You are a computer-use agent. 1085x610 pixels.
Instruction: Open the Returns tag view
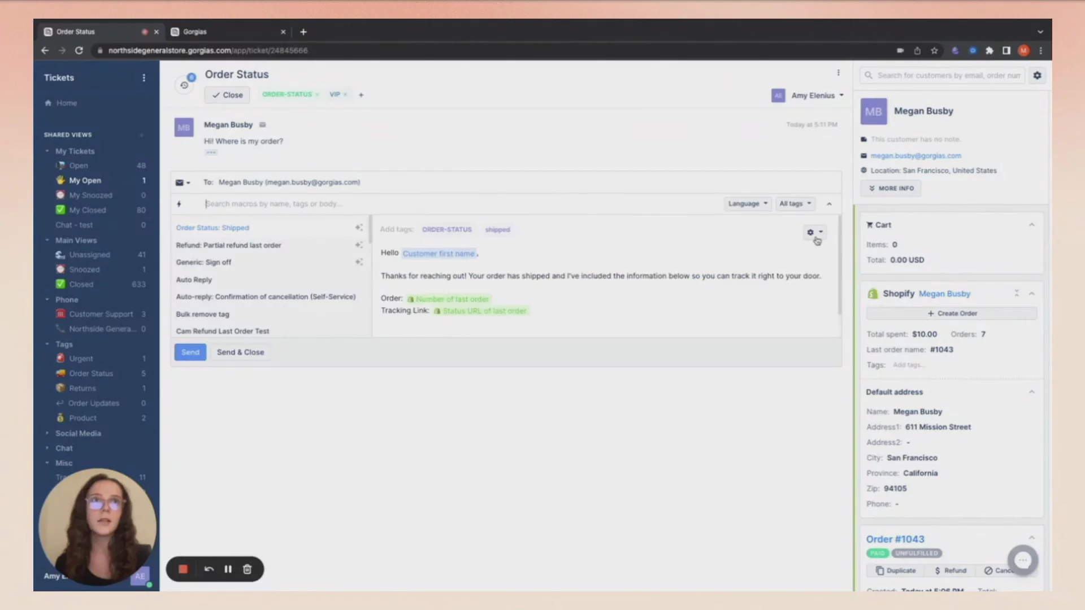83,389
